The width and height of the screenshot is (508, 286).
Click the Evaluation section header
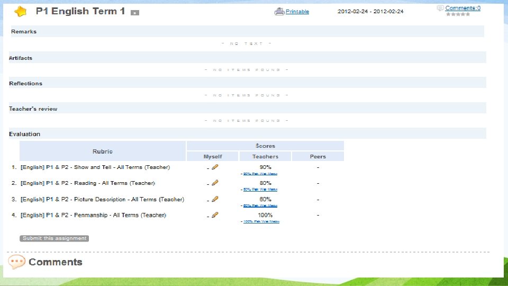(x=248, y=134)
